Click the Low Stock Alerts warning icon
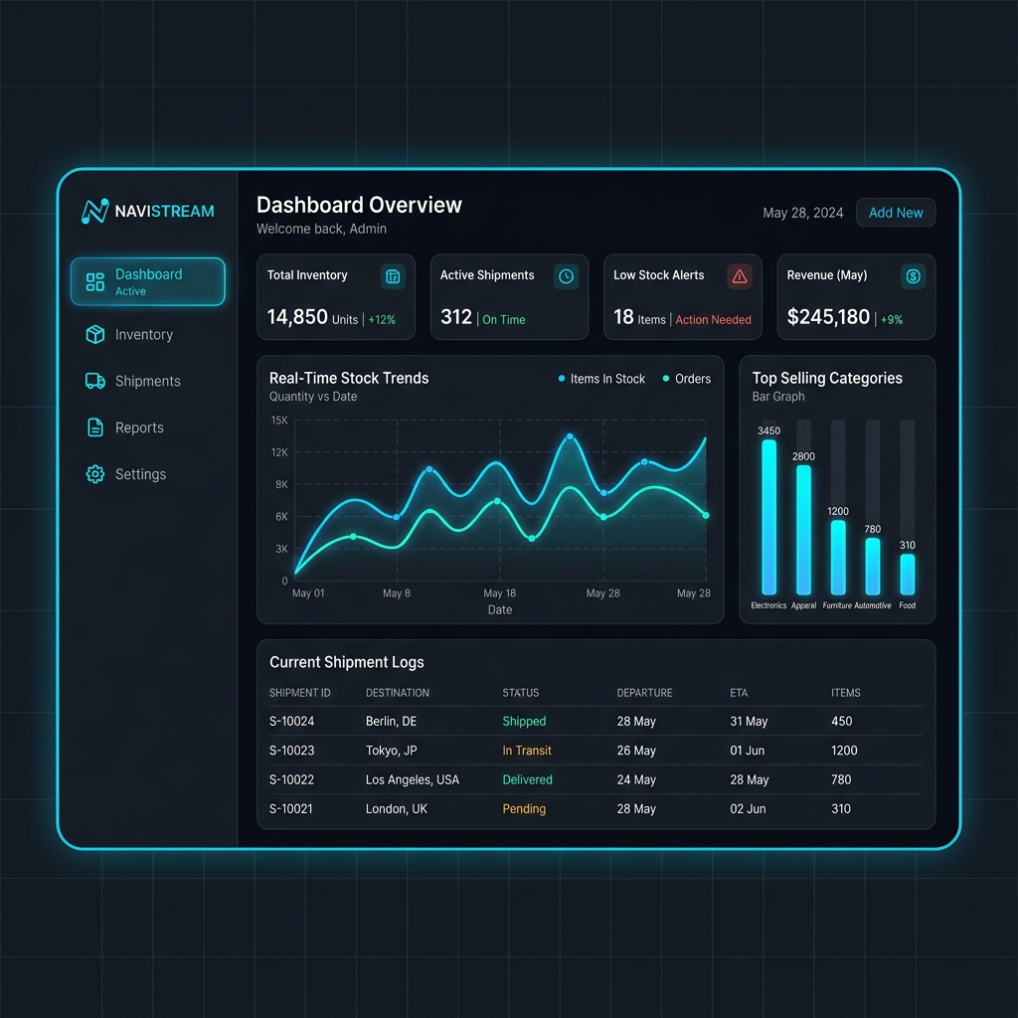Viewport: 1018px width, 1018px height. pos(740,276)
